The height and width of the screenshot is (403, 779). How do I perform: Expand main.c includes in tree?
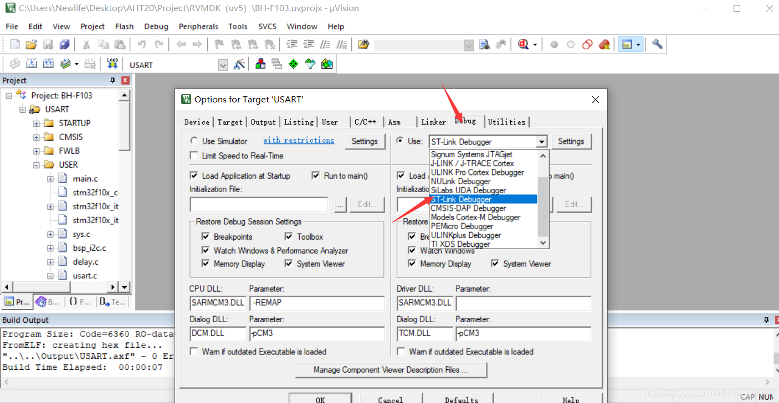point(50,179)
